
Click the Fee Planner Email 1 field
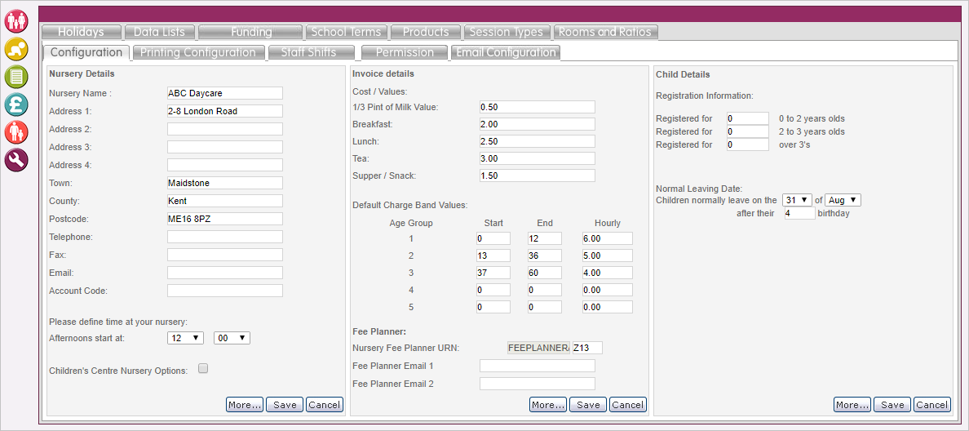click(537, 366)
